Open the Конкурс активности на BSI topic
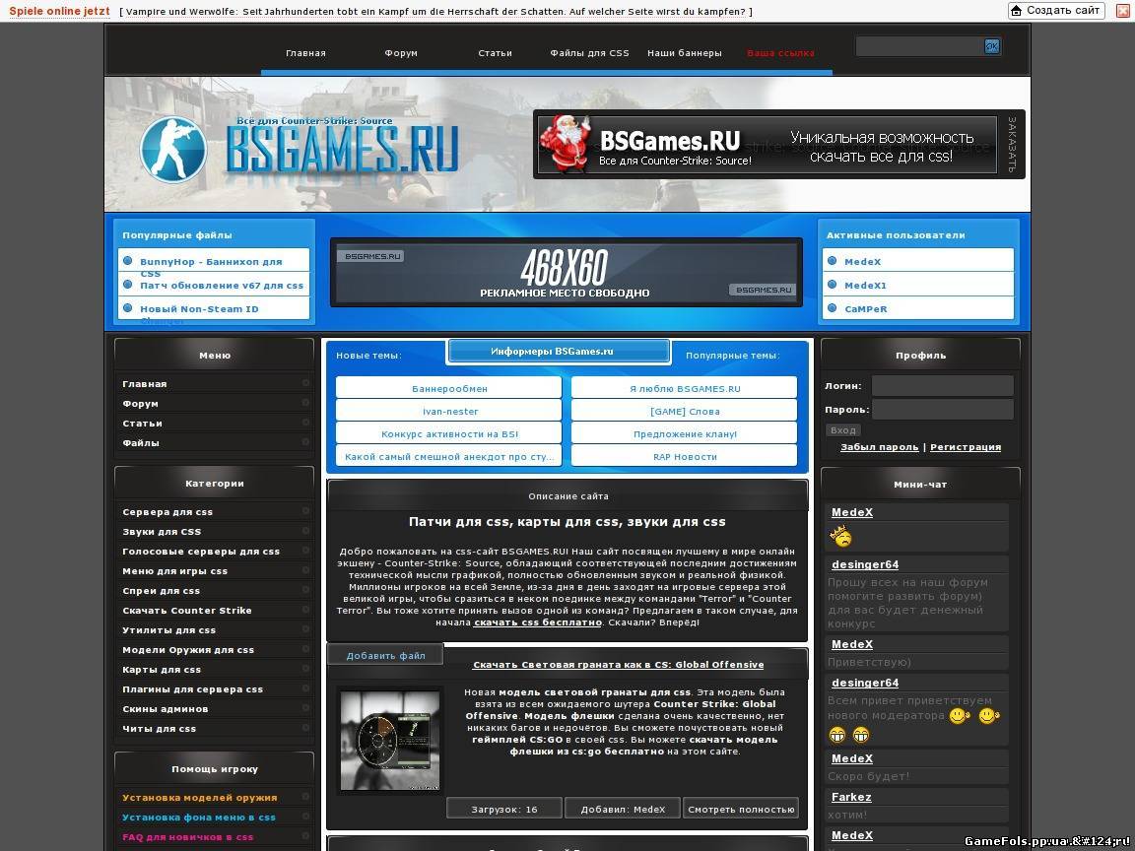1135x851 pixels. click(x=449, y=434)
